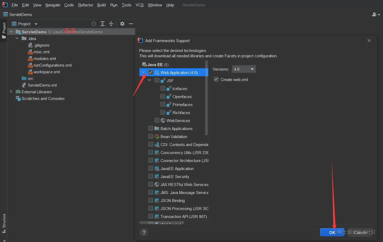This screenshot has height=242, width=383.
Task: Open the Navigate menu
Action: 53,5
